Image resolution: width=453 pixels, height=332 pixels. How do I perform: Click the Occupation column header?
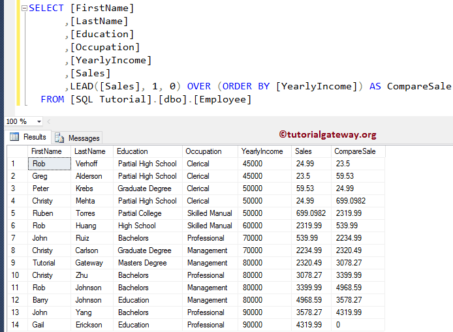[210, 151]
